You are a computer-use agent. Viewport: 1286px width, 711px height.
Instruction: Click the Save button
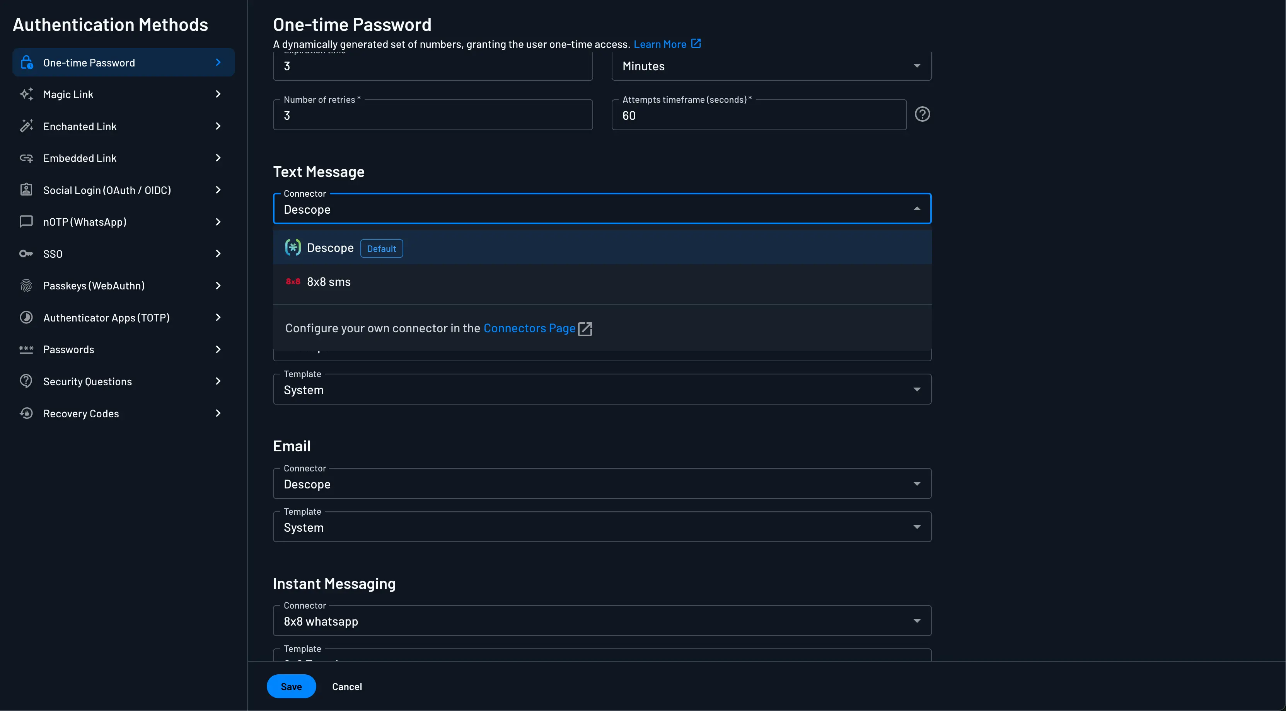coord(291,686)
